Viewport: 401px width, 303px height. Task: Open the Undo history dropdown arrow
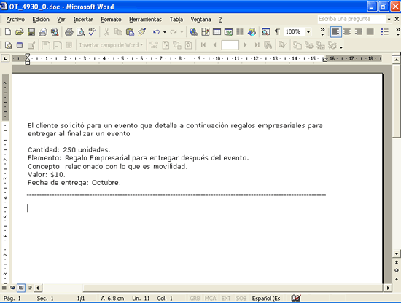pyautogui.click(x=165, y=32)
